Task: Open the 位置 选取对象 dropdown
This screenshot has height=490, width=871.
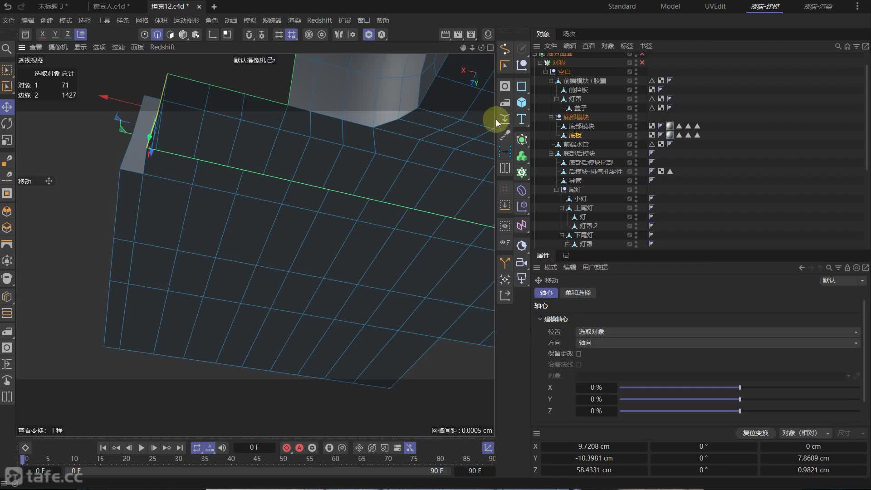Action: click(x=718, y=332)
